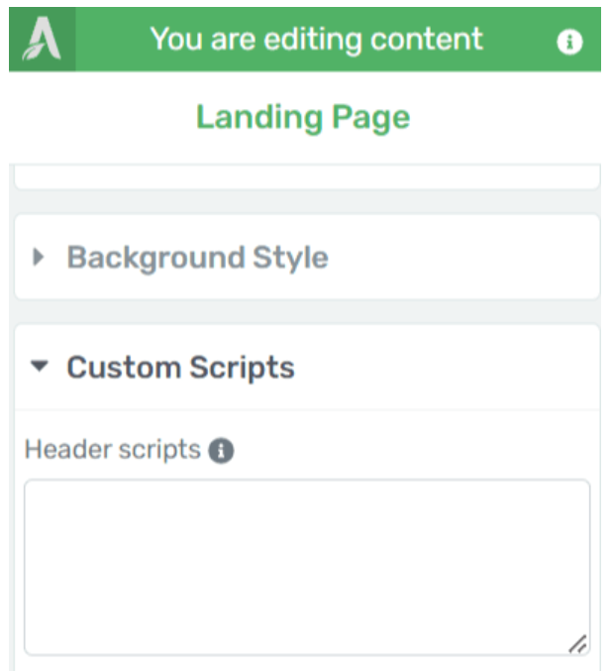Collapse the Custom Scripts arrow
The height and width of the screenshot is (671, 612).
click(39, 367)
